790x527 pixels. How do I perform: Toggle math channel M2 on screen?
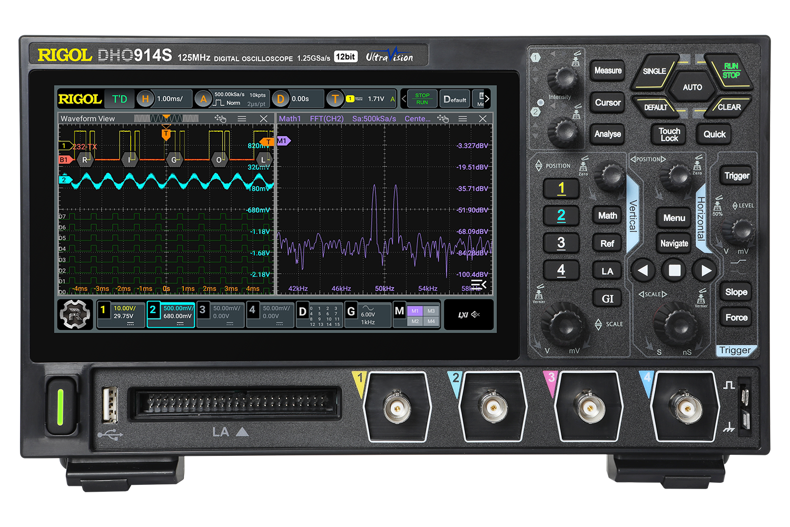415,321
